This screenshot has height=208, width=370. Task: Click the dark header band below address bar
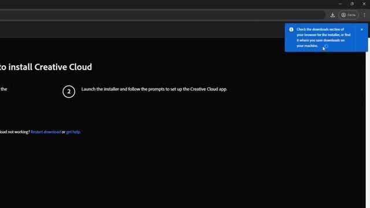[x=142, y=29]
